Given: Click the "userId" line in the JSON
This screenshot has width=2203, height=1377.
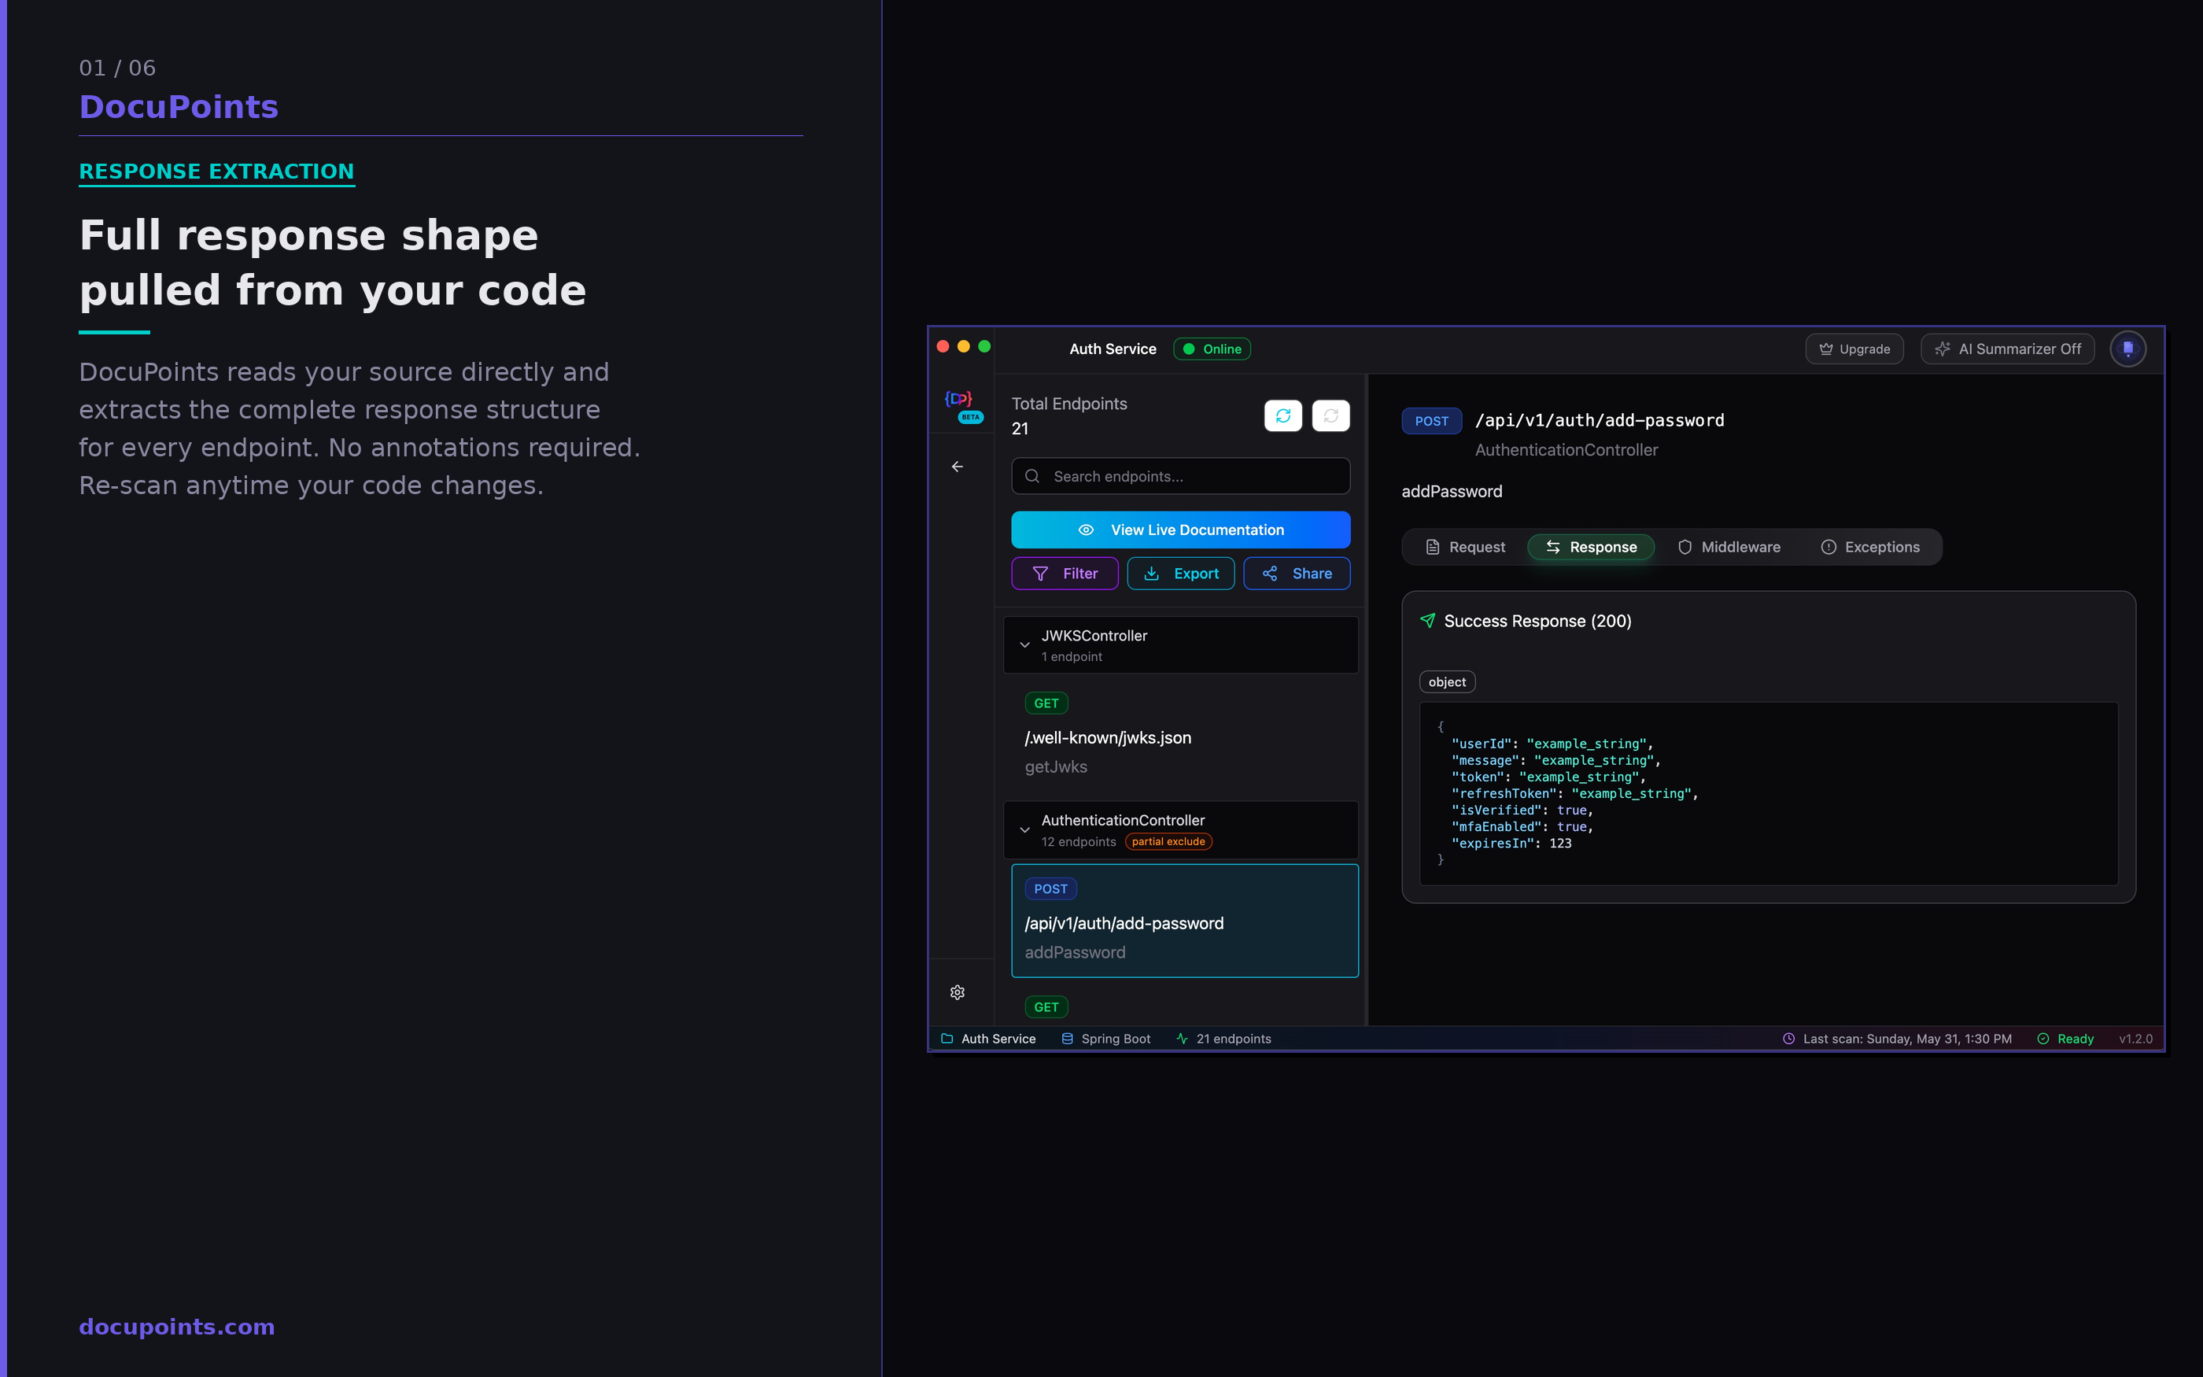Looking at the screenshot, I should pyautogui.click(x=1552, y=744).
